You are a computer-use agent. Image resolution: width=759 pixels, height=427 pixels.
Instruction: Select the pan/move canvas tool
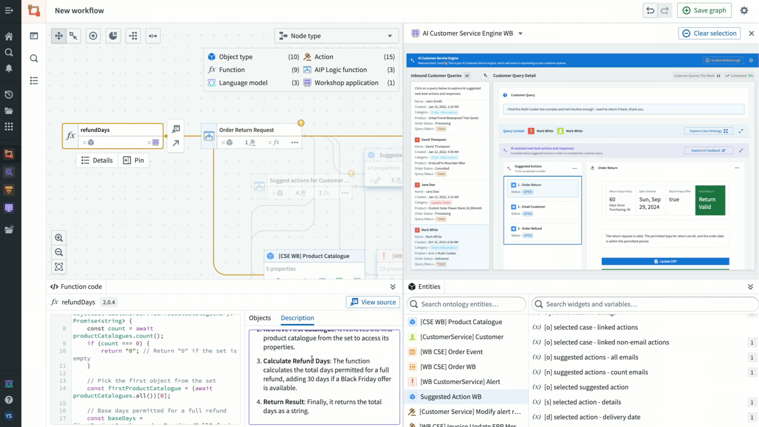click(x=58, y=36)
